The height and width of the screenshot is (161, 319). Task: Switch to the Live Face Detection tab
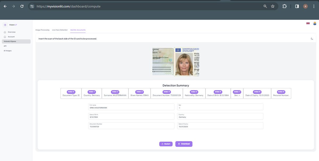(x=60, y=30)
